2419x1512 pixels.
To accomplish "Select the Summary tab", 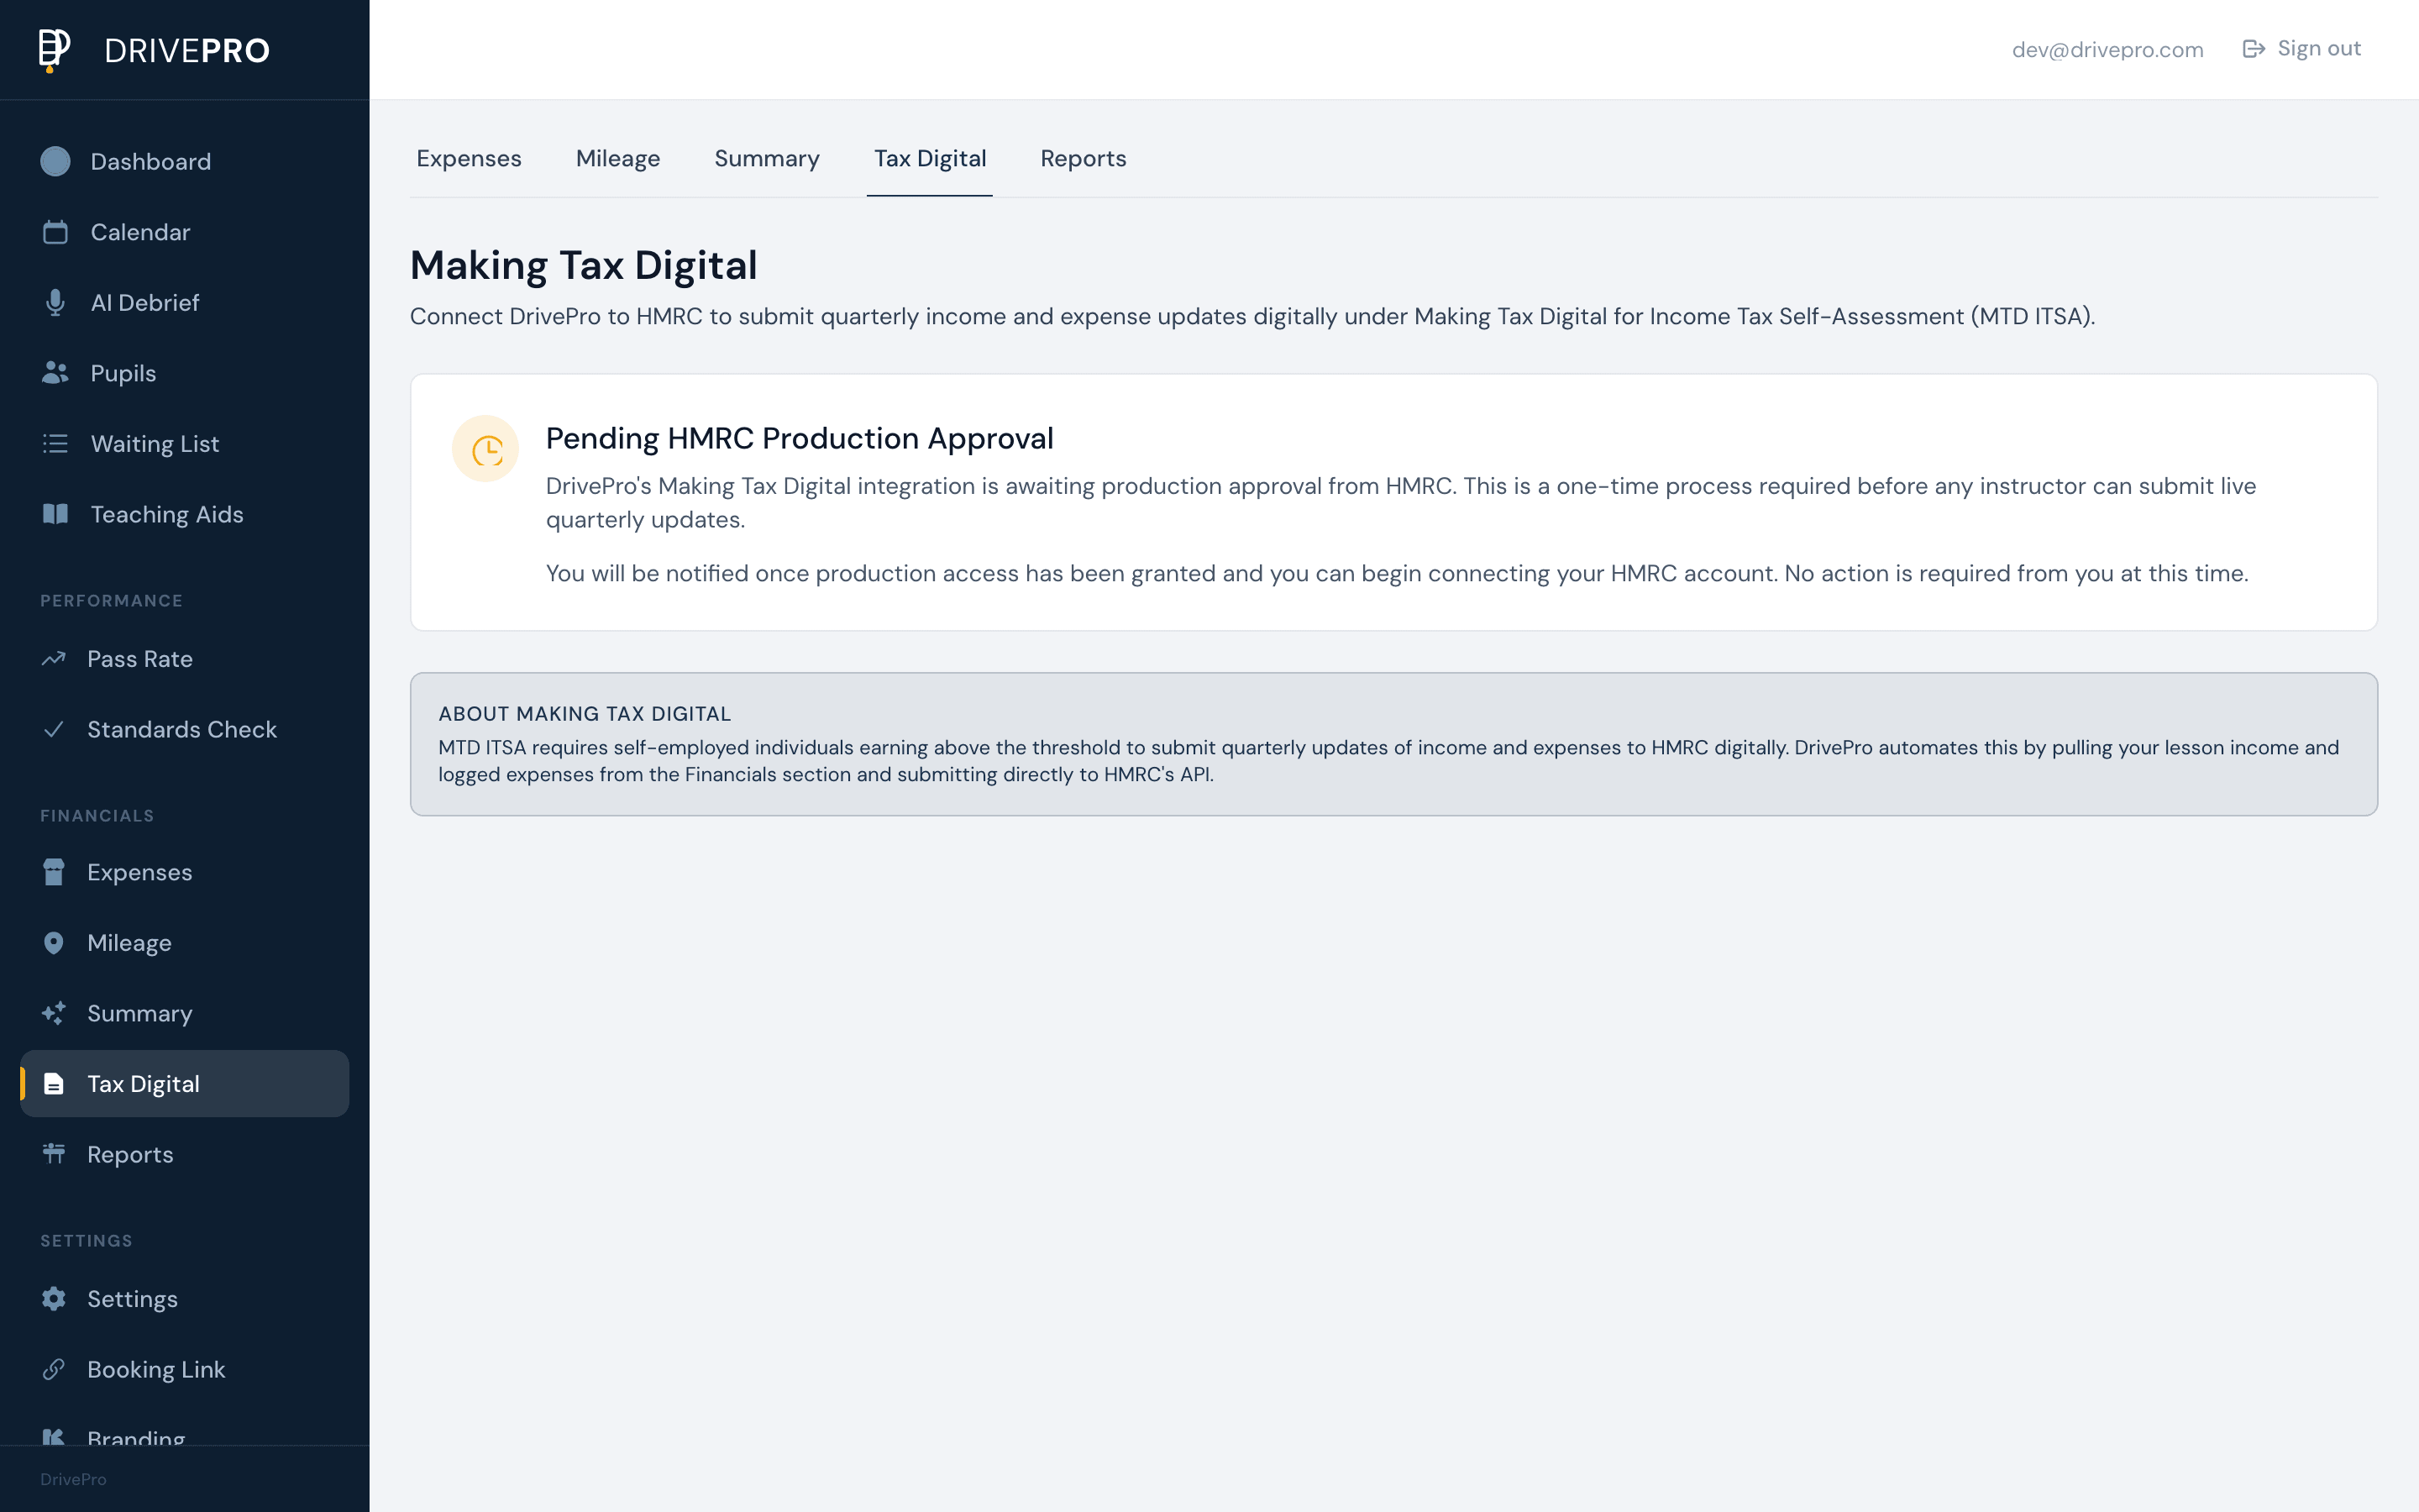I will 767,158.
